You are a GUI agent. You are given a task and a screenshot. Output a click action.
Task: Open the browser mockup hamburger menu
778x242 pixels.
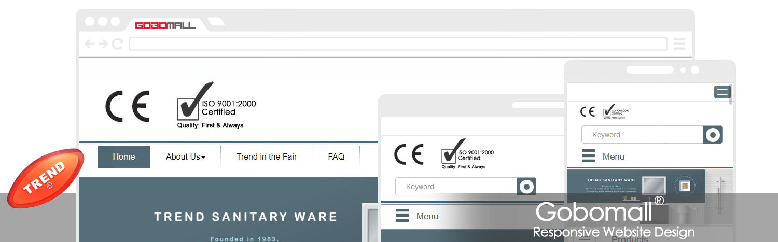[x=679, y=44]
